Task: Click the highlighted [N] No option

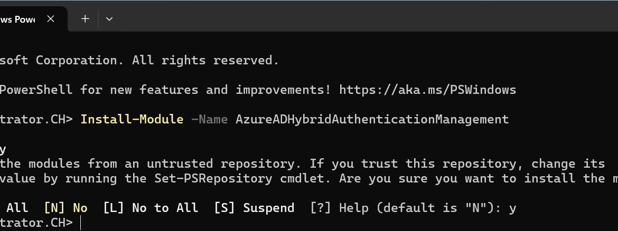Action: pos(66,208)
